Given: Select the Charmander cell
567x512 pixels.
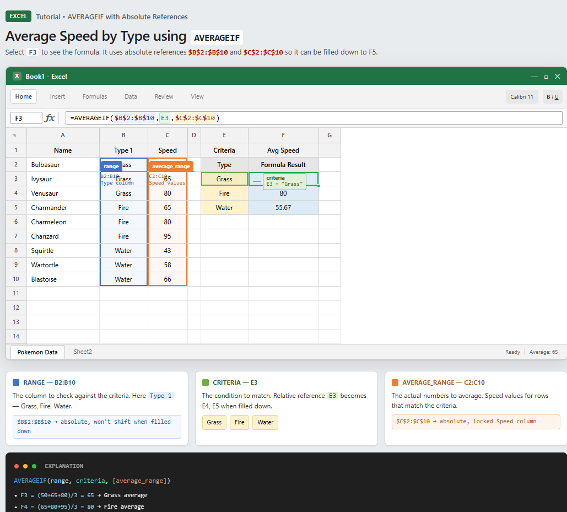Looking at the screenshot, I should (63, 208).
